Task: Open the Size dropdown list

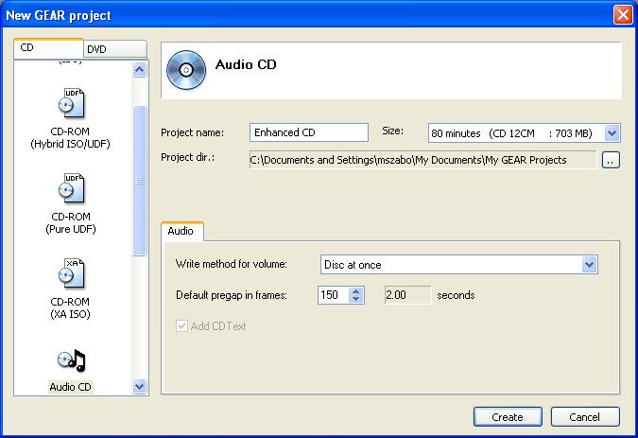Action: click(612, 133)
